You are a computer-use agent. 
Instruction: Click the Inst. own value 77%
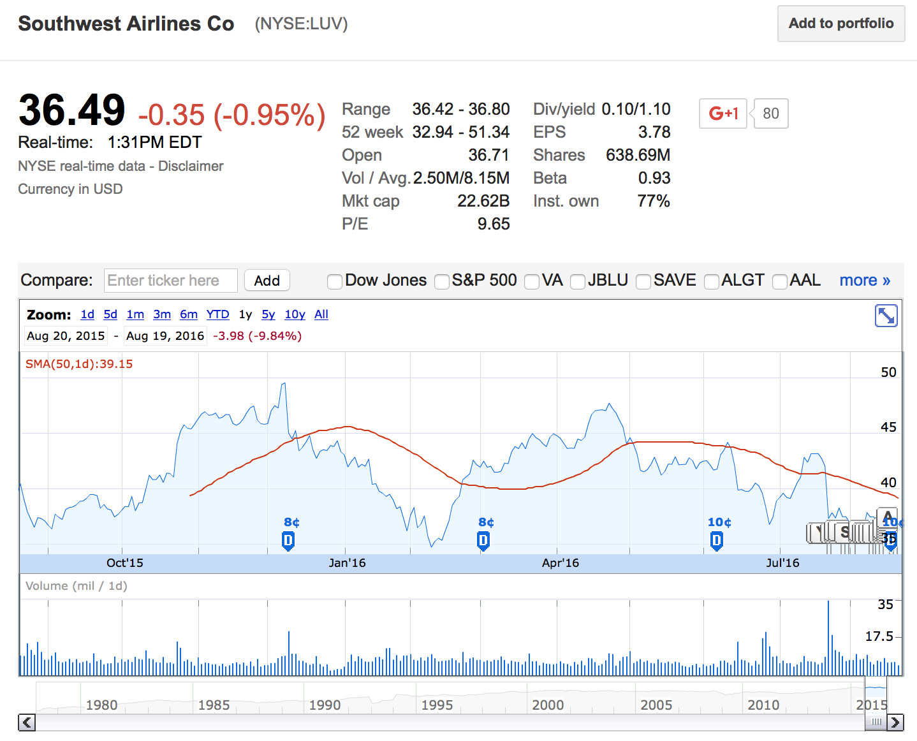[654, 201]
